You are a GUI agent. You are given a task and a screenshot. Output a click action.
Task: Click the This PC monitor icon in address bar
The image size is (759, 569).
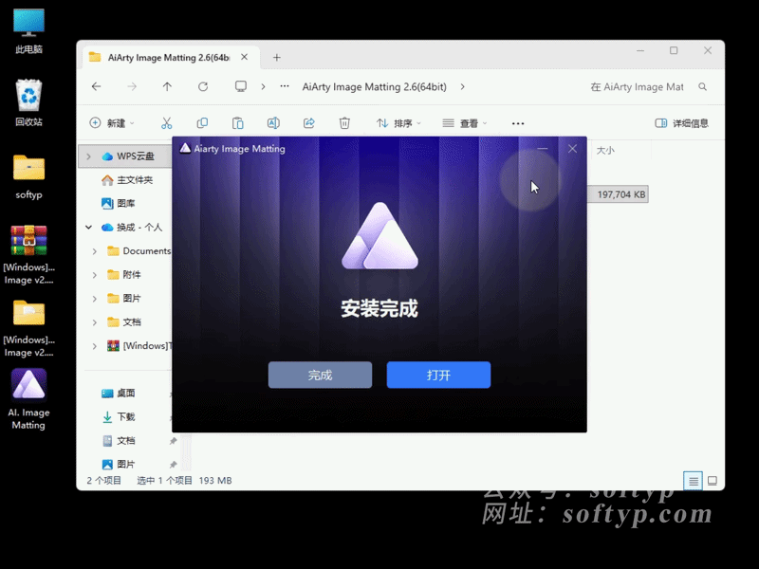241,86
